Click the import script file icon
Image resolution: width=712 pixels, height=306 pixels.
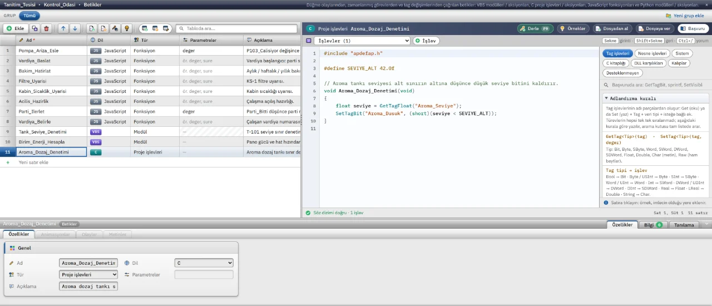pos(92,28)
